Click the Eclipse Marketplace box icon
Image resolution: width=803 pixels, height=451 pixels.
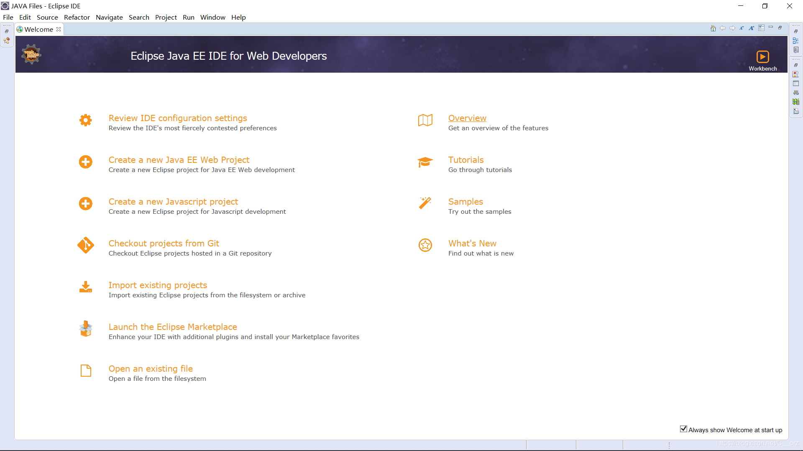(86, 329)
